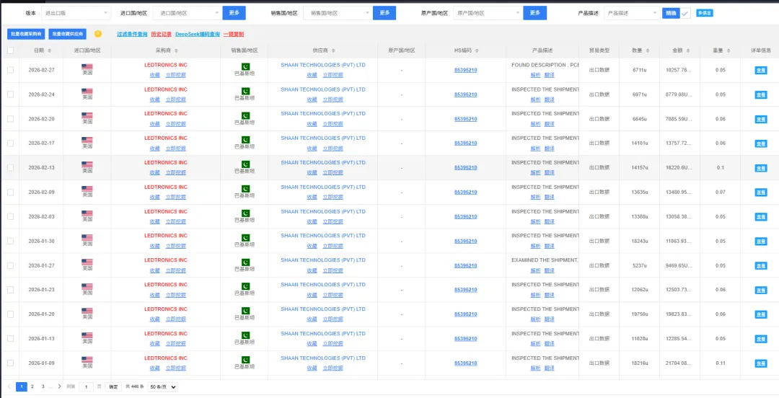
Task: Open 查看 details for the 2026-02-20 row
Action: click(x=761, y=119)
